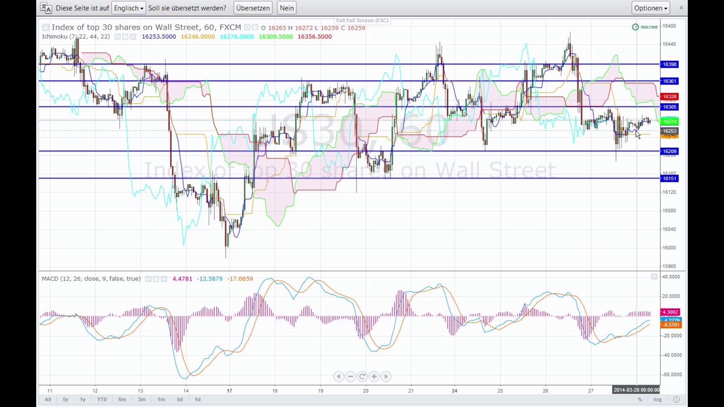Remove the Ichimoku indicator

[x=133, y=37]
